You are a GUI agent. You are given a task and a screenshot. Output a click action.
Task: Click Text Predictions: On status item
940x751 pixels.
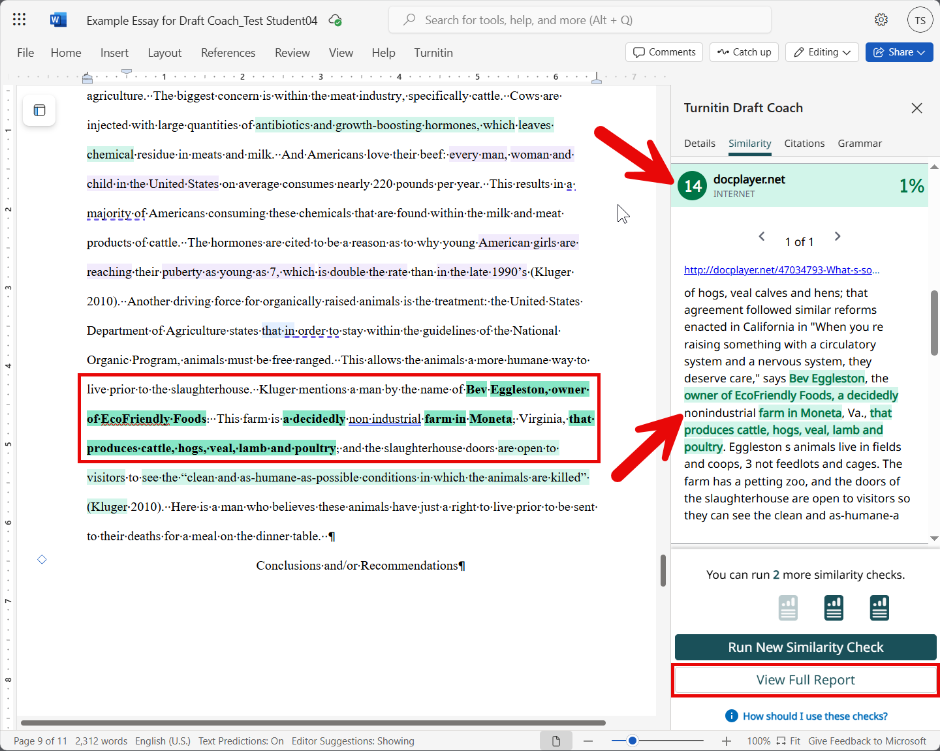(241, 741)
